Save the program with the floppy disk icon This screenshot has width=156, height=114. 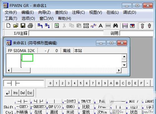pyautogui.click(x=23, y=26)
